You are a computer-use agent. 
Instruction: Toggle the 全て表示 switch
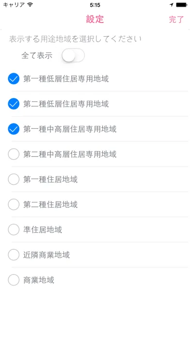point(73,56)
